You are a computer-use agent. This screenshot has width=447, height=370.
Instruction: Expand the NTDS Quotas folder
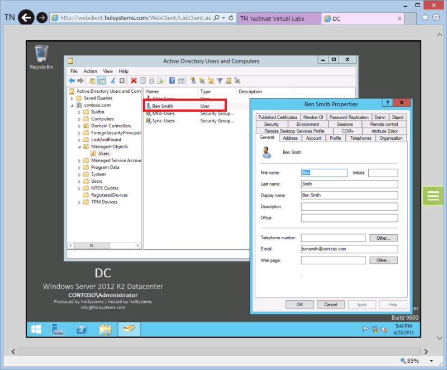79,188
